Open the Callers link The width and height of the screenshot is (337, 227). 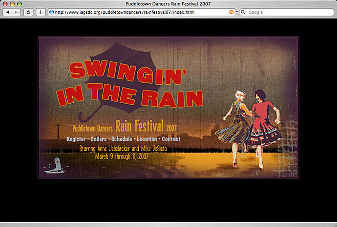point(99,139)
